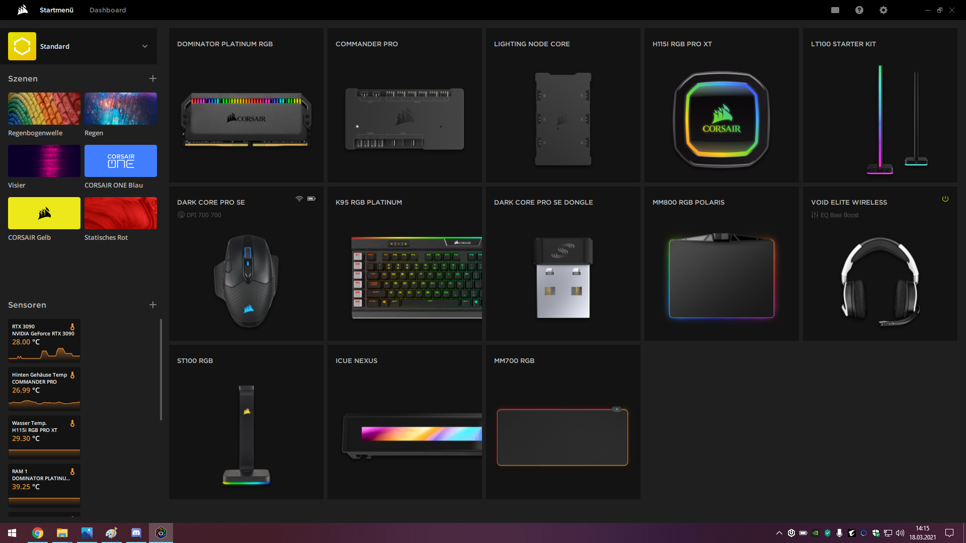Screen dimensions: 966x543
Task: Click the RAM 1 thermometer icon
Action: 72,472
